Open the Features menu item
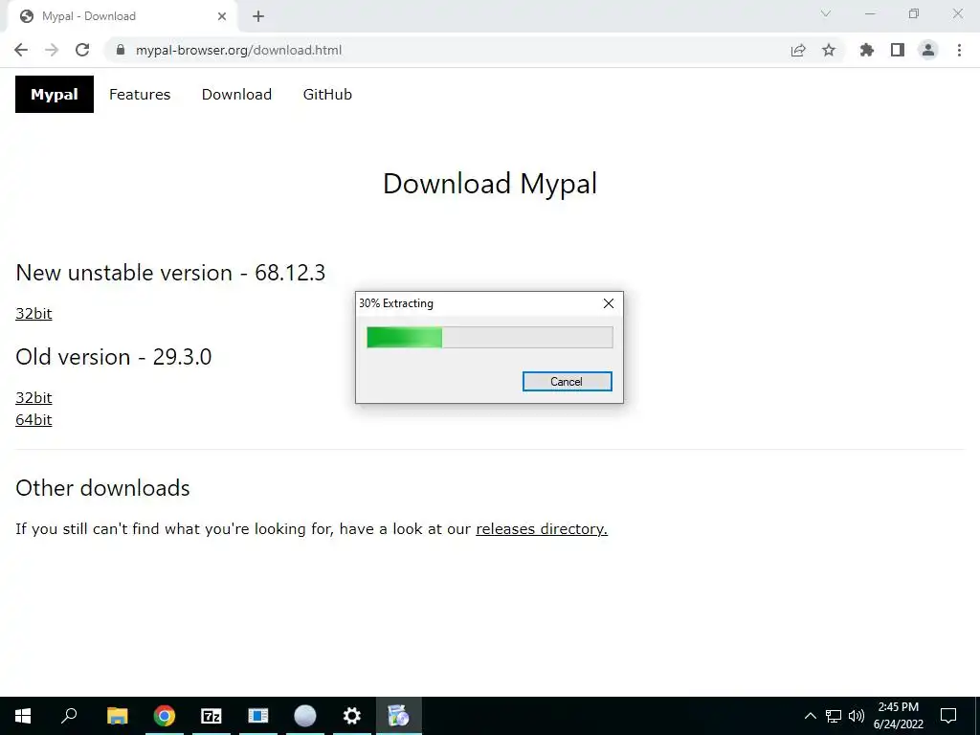980x735 pixels. click(140, 95)
